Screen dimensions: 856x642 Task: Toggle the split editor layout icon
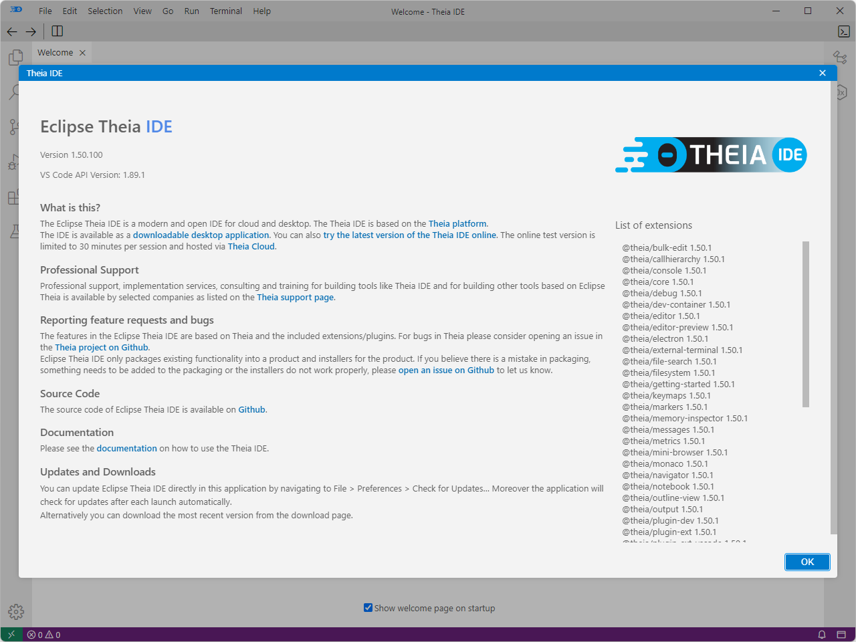point(57,31)
